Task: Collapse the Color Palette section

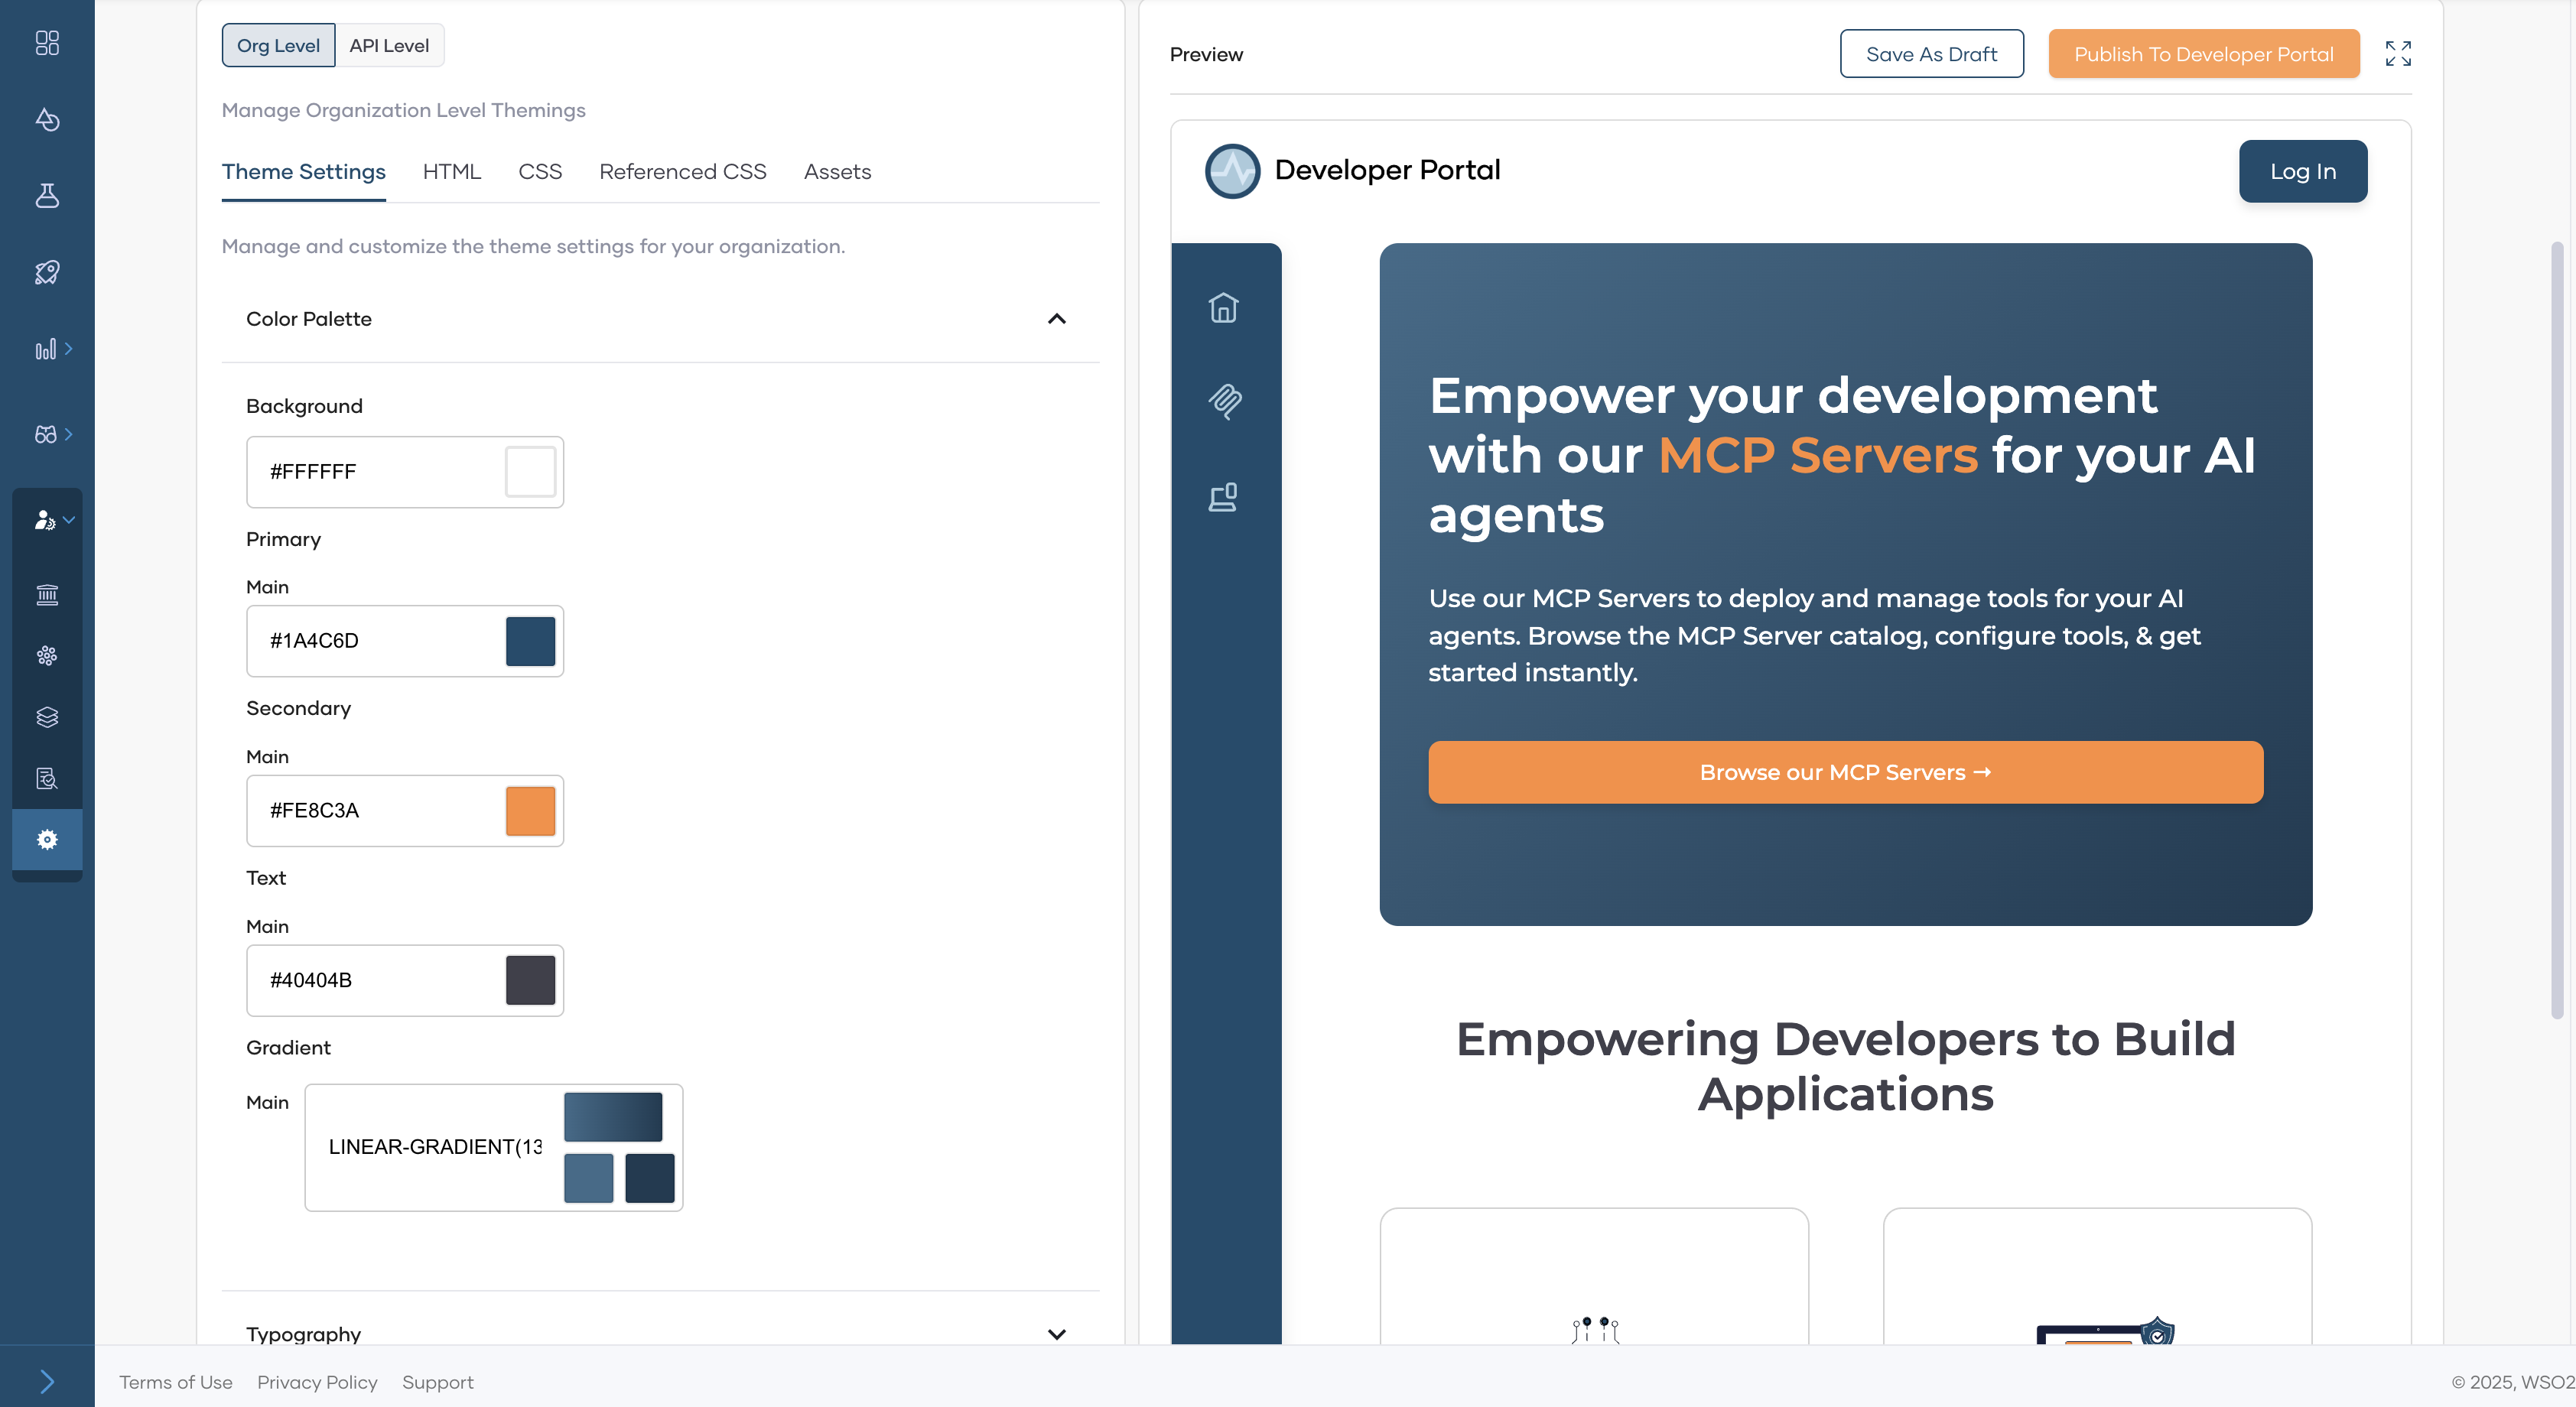Action: click(1056, 319)
